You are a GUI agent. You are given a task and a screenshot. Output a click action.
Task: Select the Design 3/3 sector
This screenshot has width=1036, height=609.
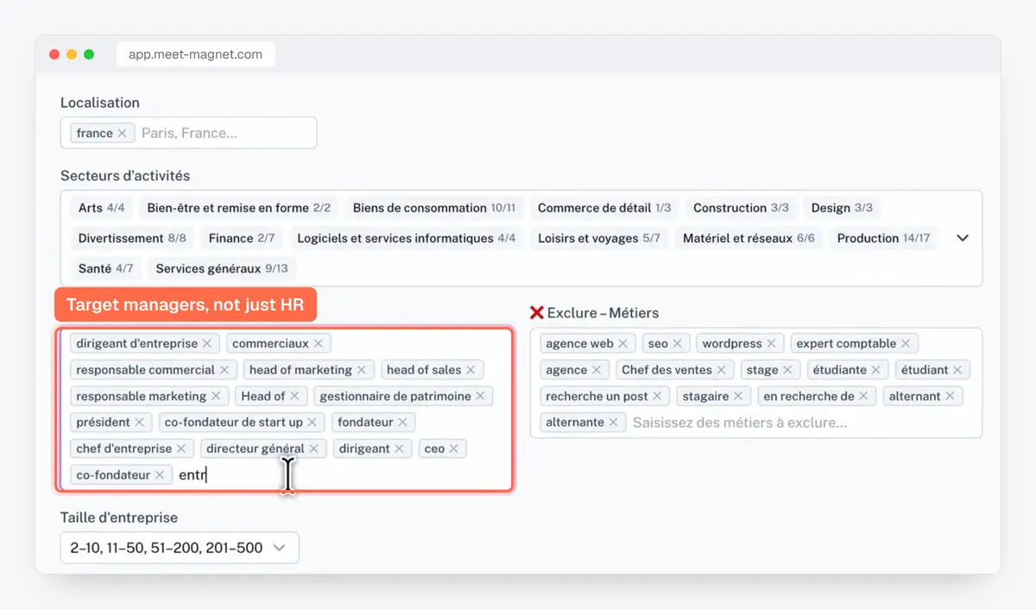[x=842, y=208]
